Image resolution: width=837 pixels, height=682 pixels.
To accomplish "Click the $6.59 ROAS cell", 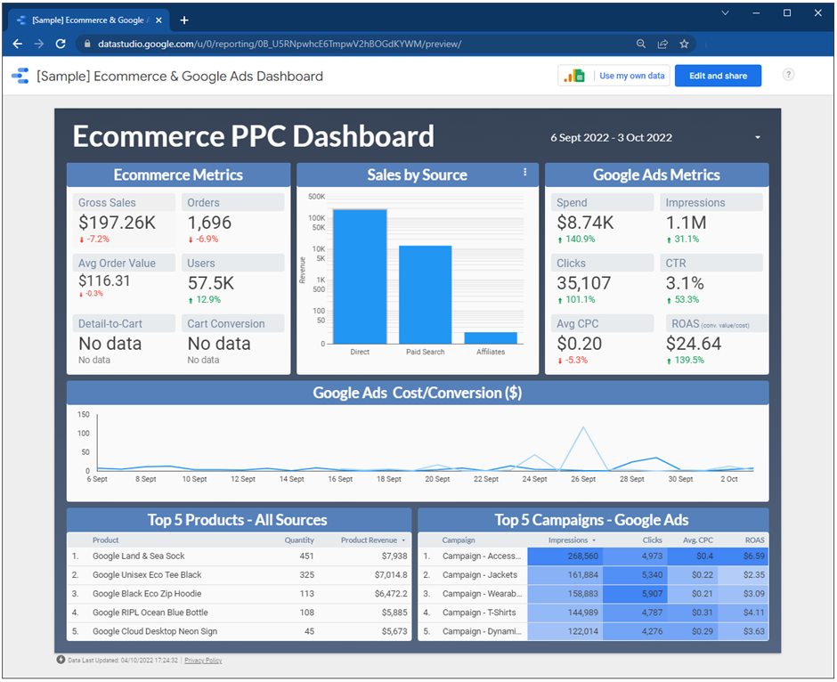I will [x=744, y=556].
